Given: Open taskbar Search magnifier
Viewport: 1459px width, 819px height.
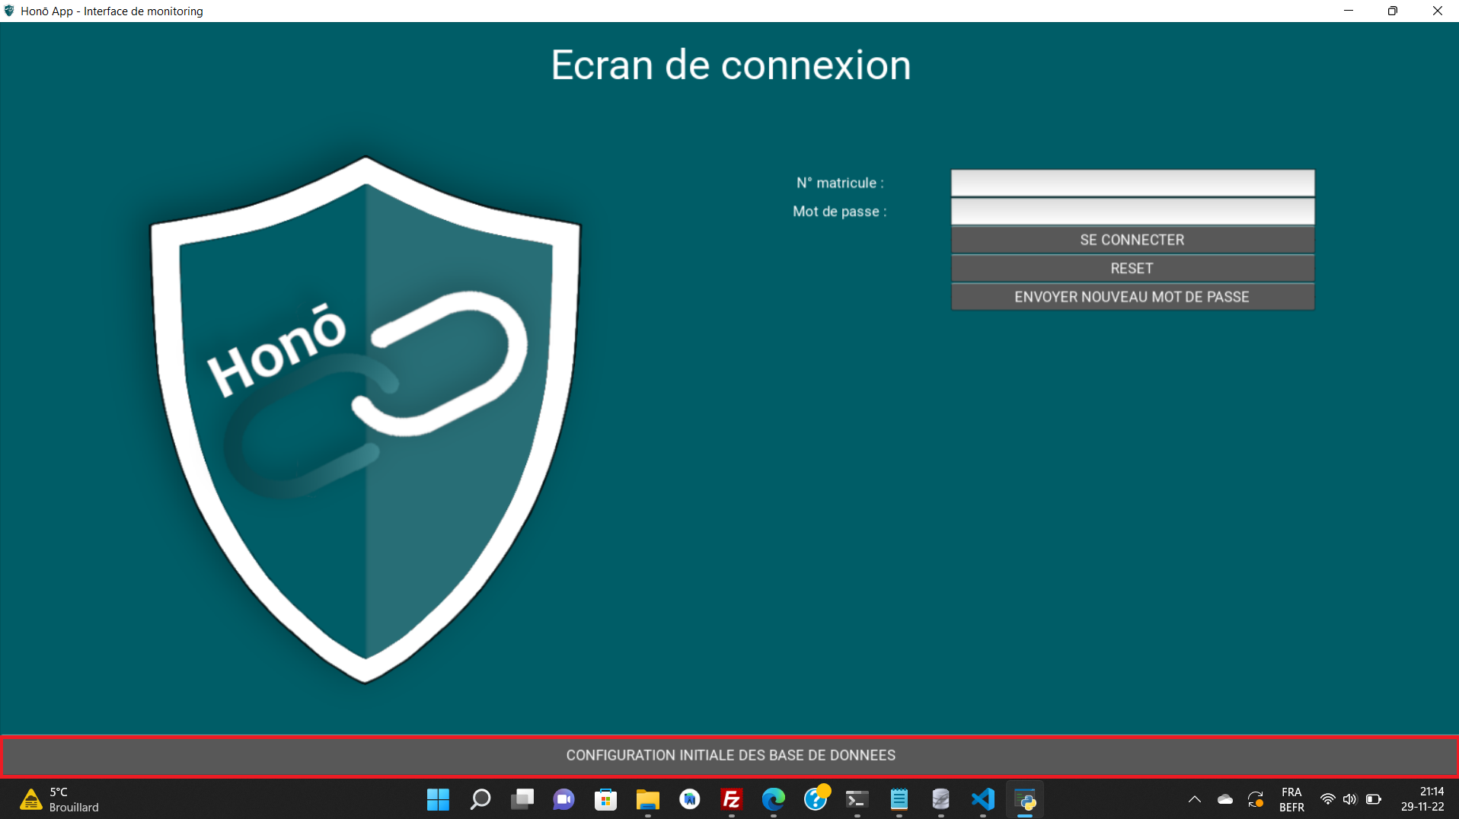Looking at the screenshot, I should click(x=480, y=799).
